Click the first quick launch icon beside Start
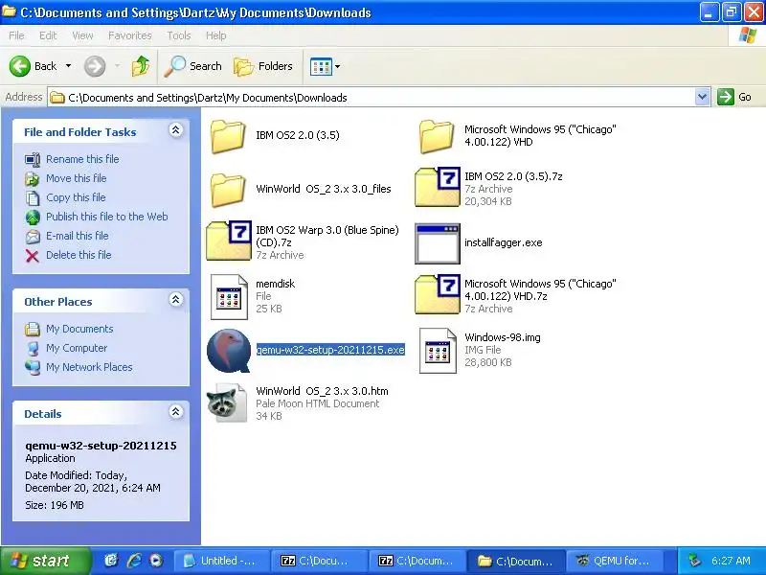The image size is (766, 575). pyautogui.click(x=111, y=561)
